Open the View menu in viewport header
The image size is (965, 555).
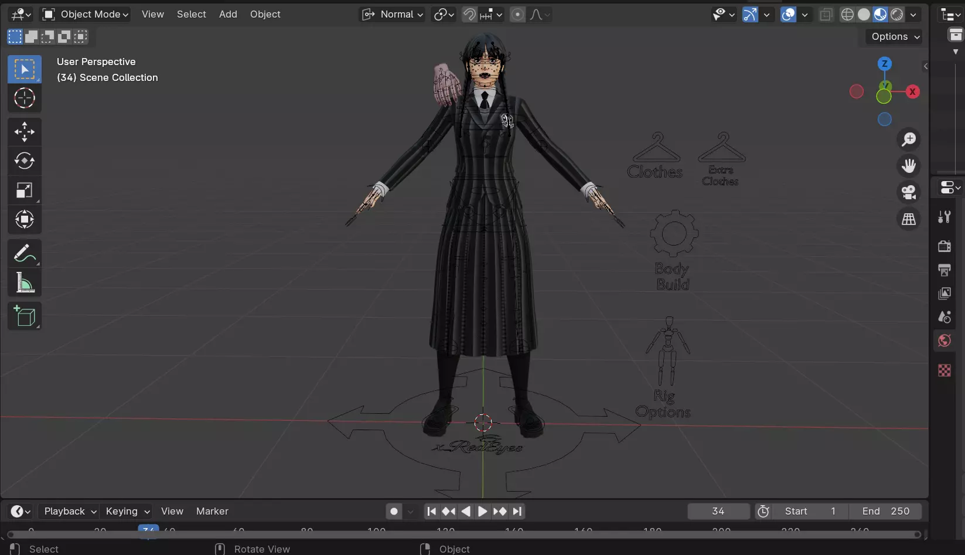(x=152, y=14)
